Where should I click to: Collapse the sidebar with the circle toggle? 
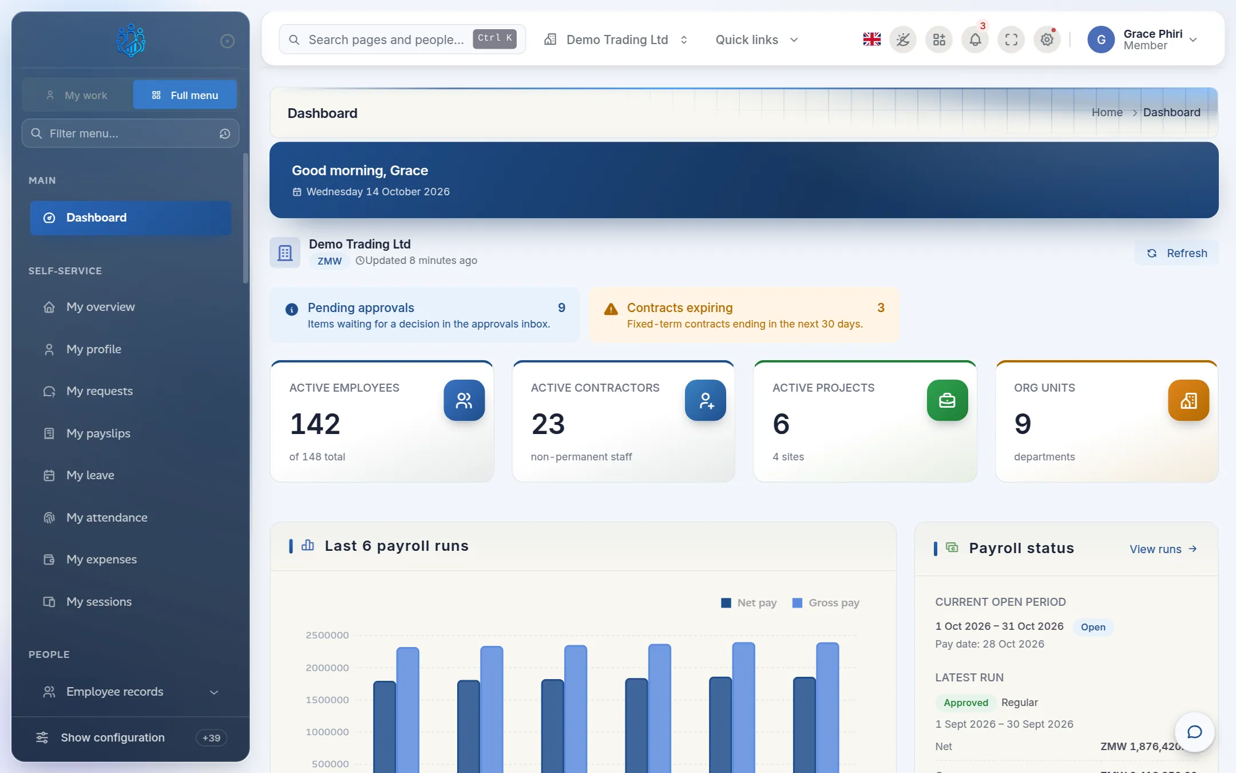(x=227, y=41)
